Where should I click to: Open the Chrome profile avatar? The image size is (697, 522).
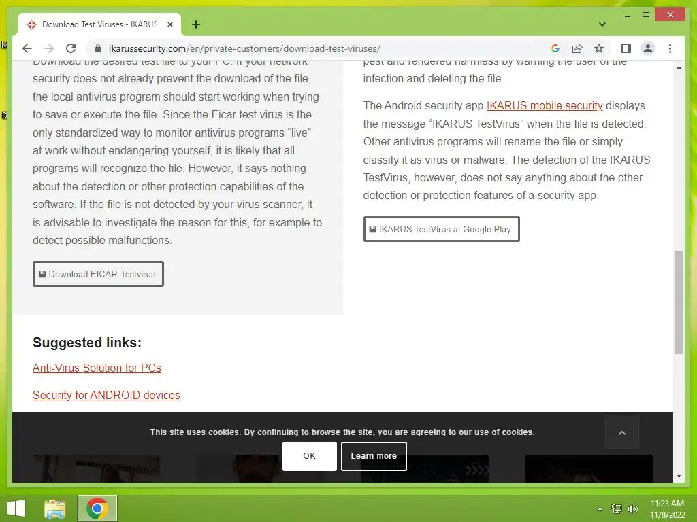pyautogui.click(x=648, y=48)
